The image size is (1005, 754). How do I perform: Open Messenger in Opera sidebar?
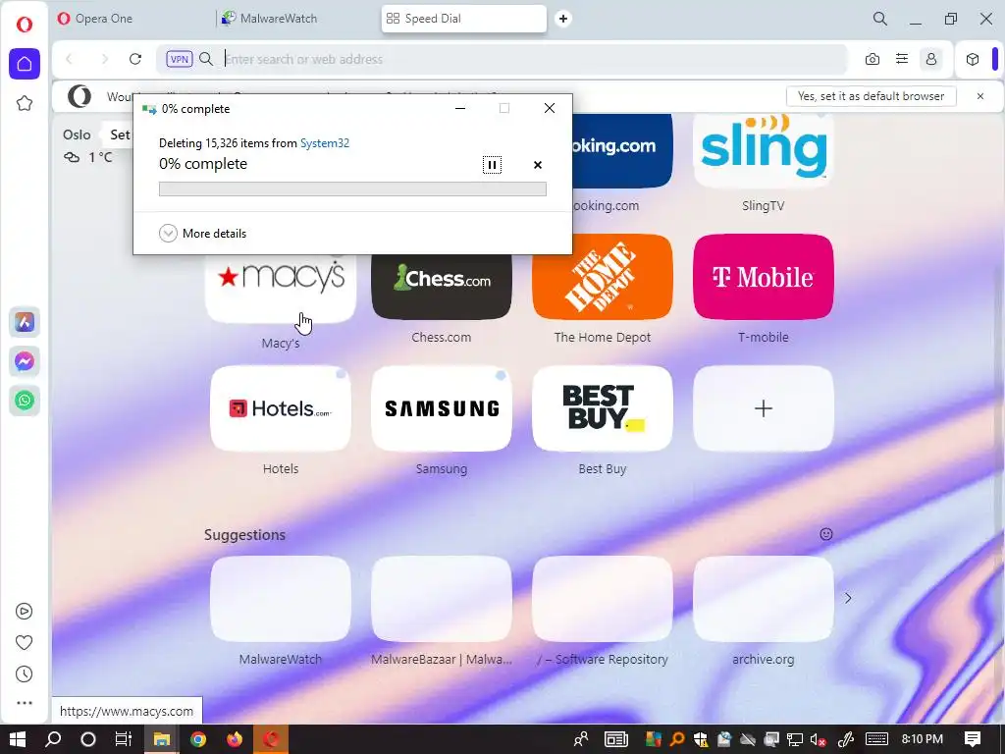(25, 361)
